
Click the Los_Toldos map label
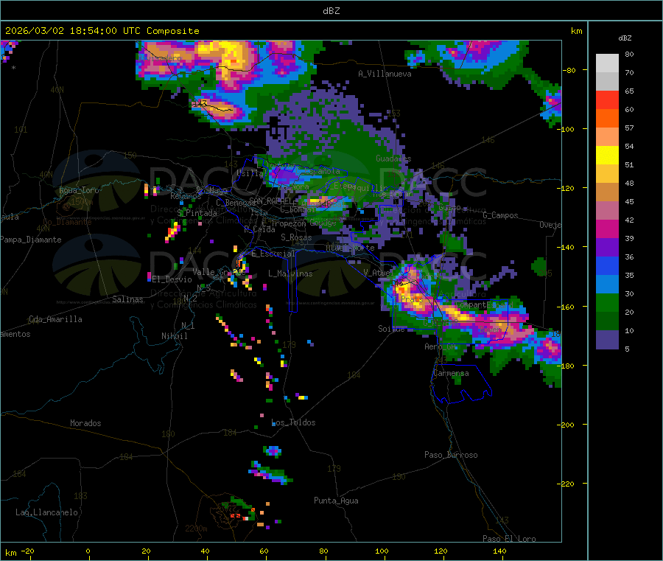coord(293,422)
